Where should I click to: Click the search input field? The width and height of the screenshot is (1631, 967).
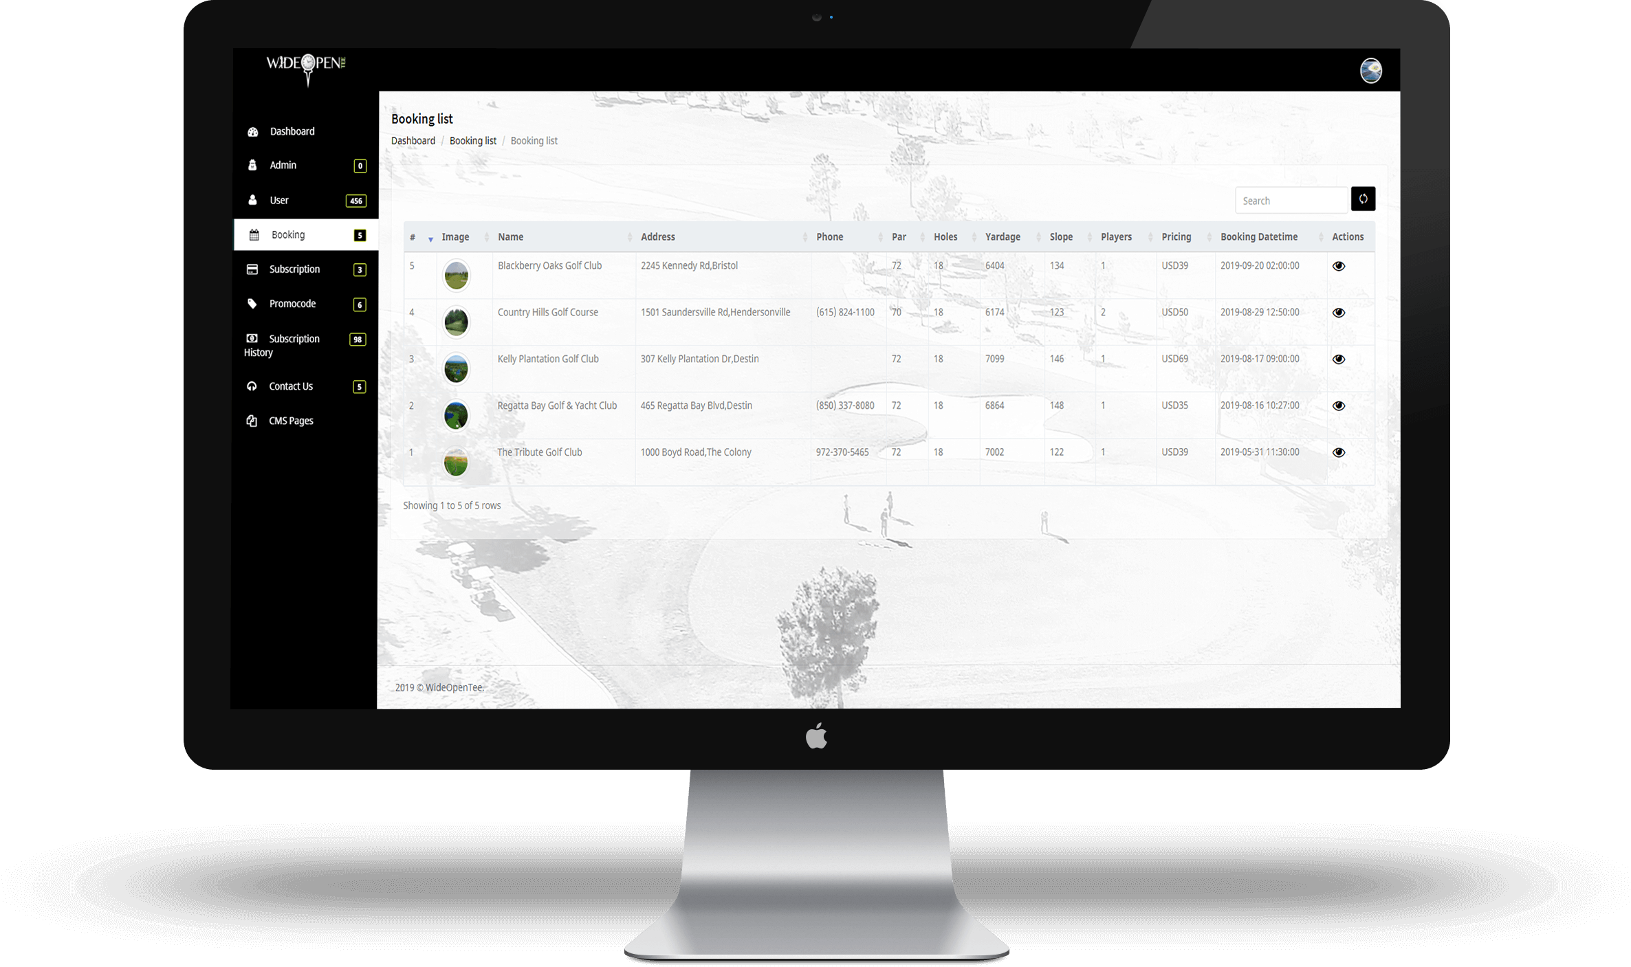[1290, 198]
